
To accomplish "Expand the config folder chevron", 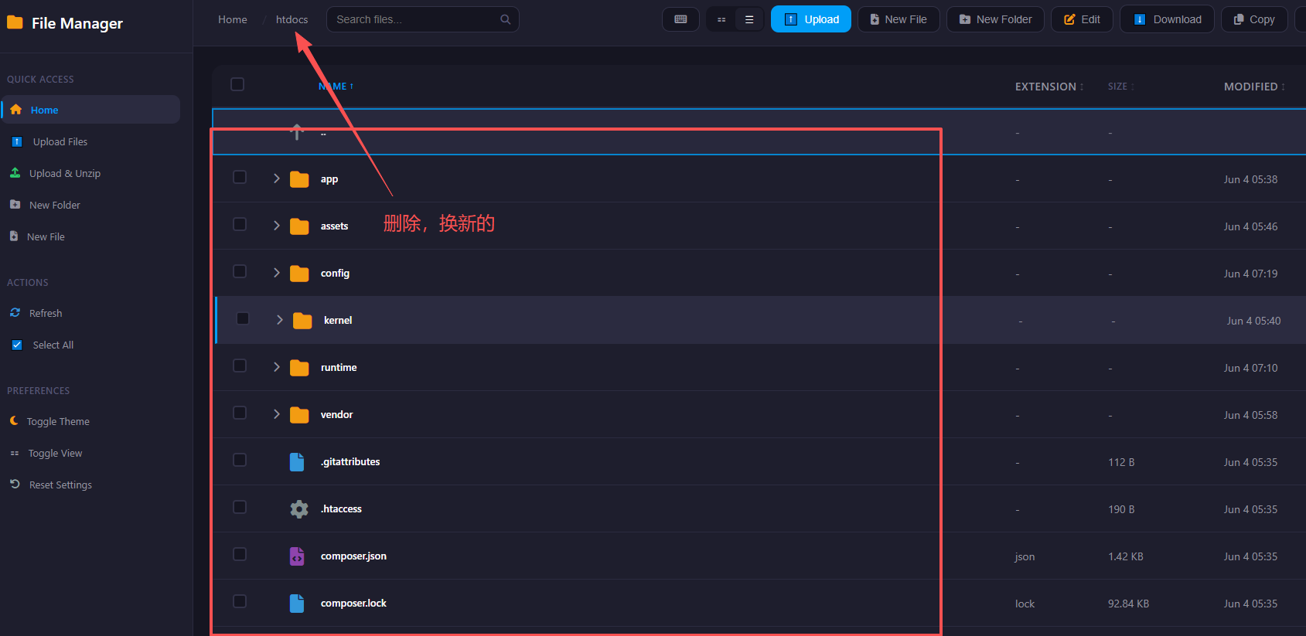I will click(x=276, y=273).
